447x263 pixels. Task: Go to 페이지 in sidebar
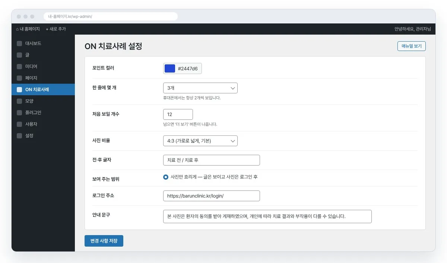43,78
